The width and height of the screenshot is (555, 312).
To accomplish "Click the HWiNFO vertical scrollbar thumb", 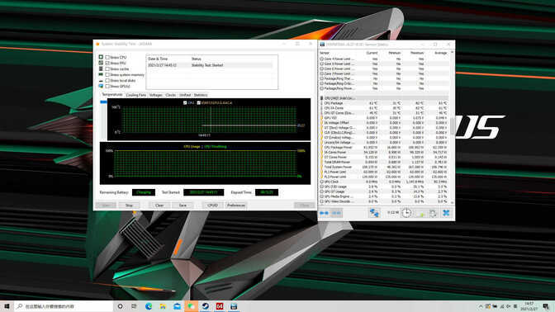I will point(452,126).
